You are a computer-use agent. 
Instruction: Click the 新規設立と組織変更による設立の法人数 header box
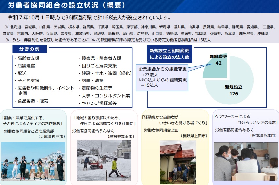click(x=169, y=54)
